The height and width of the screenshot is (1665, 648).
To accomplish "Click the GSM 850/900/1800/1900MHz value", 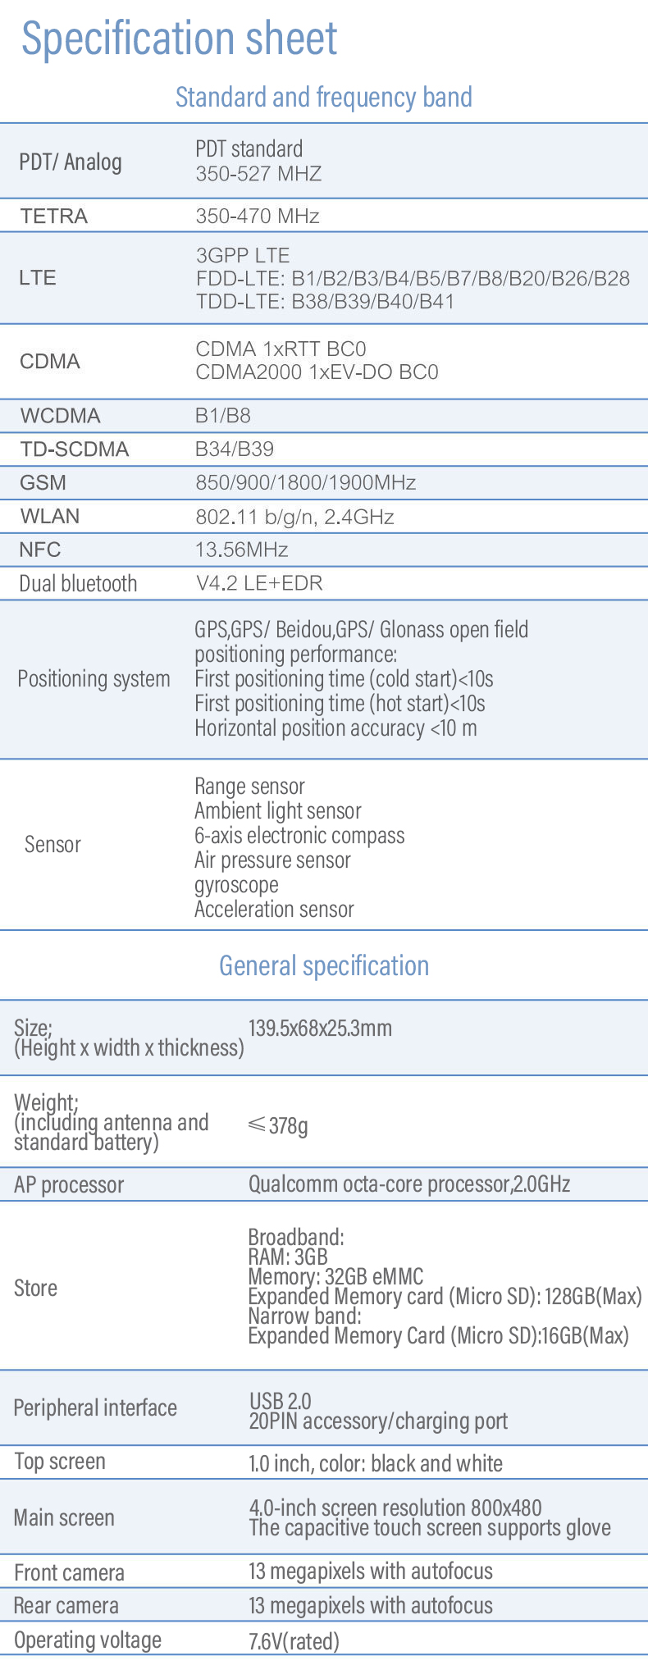I will (x=305, y=482).
